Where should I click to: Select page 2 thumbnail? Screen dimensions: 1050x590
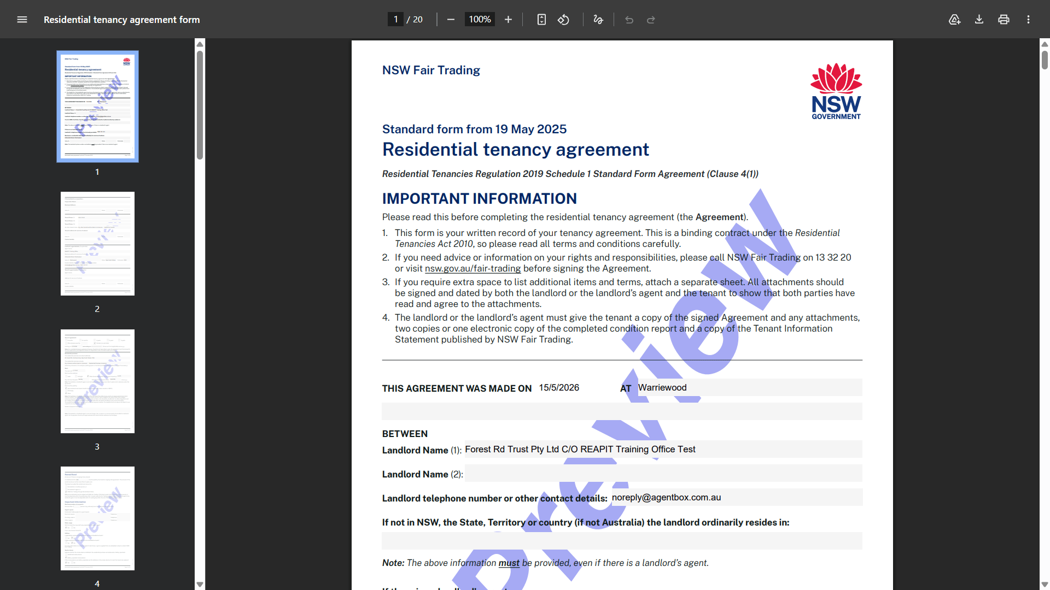point(97,244)
